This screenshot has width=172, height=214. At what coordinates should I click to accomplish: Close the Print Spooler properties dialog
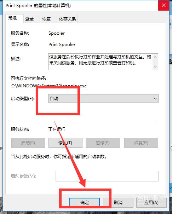(x=164, y=5)
